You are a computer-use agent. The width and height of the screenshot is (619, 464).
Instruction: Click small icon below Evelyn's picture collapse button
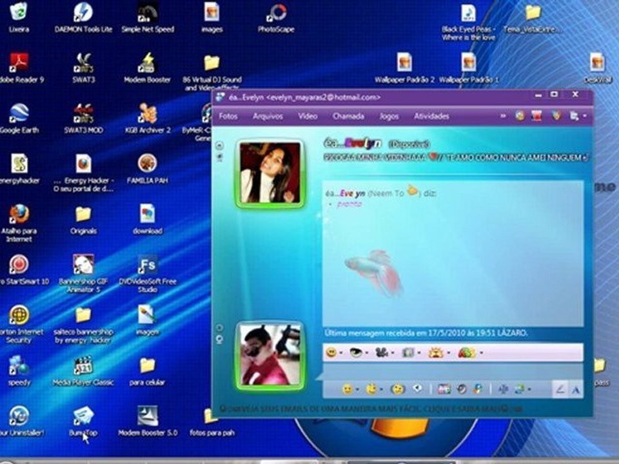pyautogui.click(x=220, y=157)
